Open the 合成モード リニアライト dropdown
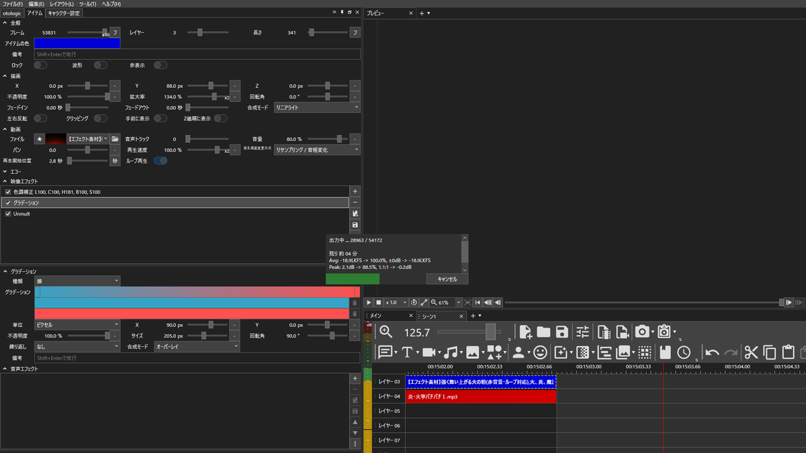806x453 pixels. 317,107
